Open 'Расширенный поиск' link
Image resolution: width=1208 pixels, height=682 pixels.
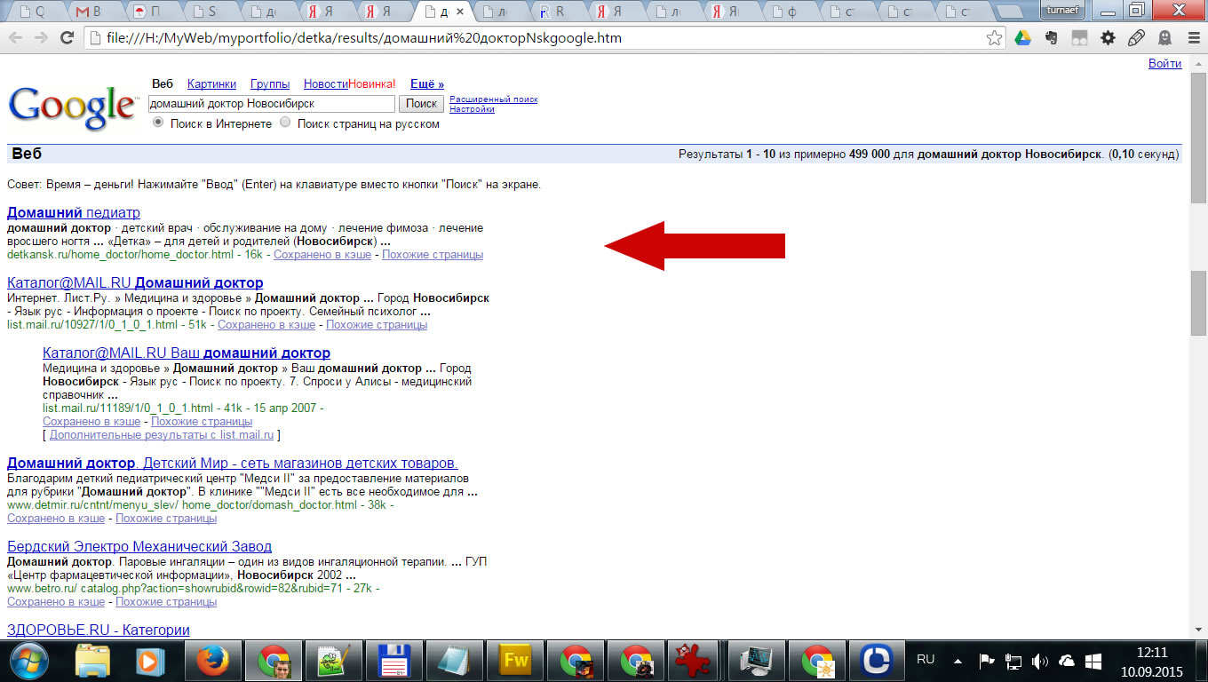tap(493, 99)
